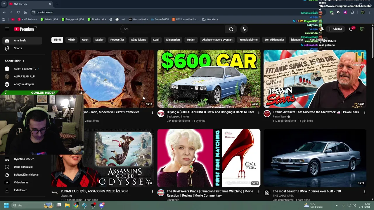Open Discord from the taskbar
The image size is (374, 210).
[x=102, y=205]
